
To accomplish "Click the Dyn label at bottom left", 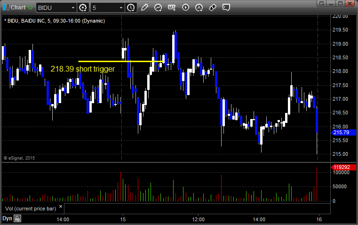I will click(7, 218).
